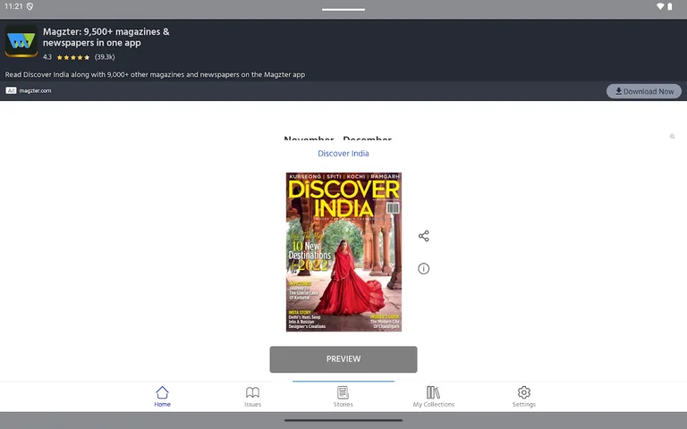Tap the PREVIEW button

click(x=343, y=359)
